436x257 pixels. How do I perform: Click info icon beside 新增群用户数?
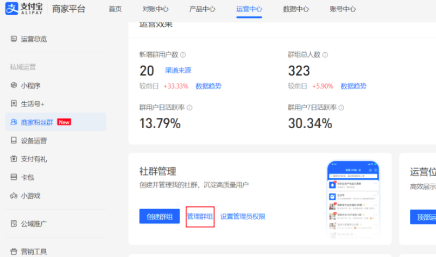click(x=183, y=55)
